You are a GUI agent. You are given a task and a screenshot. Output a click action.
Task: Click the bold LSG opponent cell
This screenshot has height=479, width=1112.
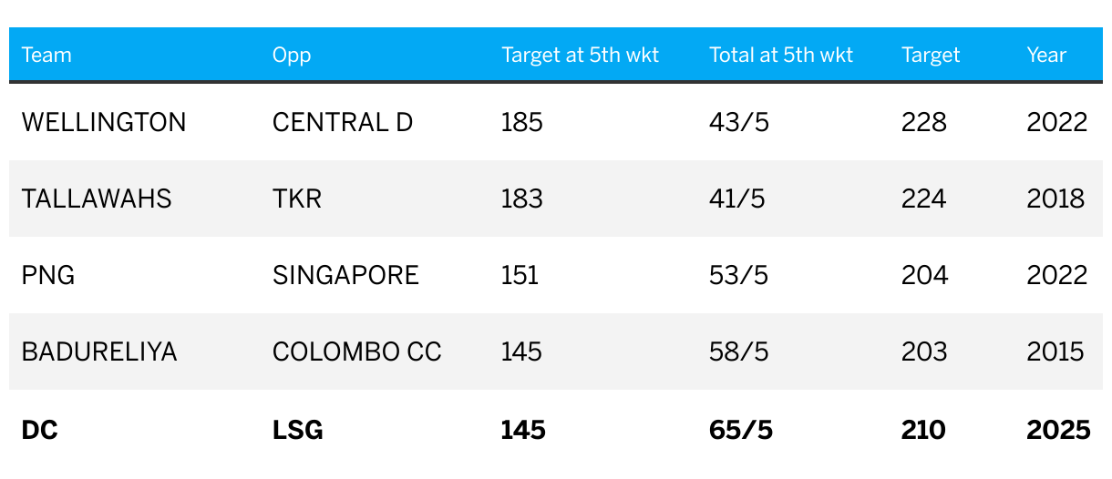[x=298, y=430]
